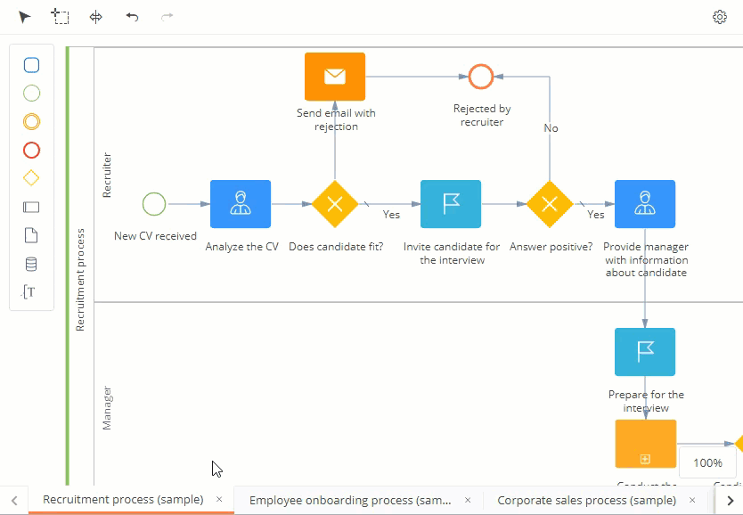The image size is (743, 515).
Task: Select the Provide manager with information task
Action: pyautogui.click(x=645, y=204)
